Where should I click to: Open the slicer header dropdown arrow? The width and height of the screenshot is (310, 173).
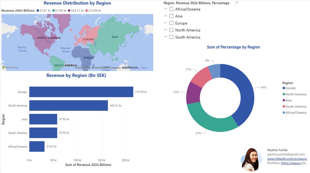pyautogui.click(x=237, y=3)
